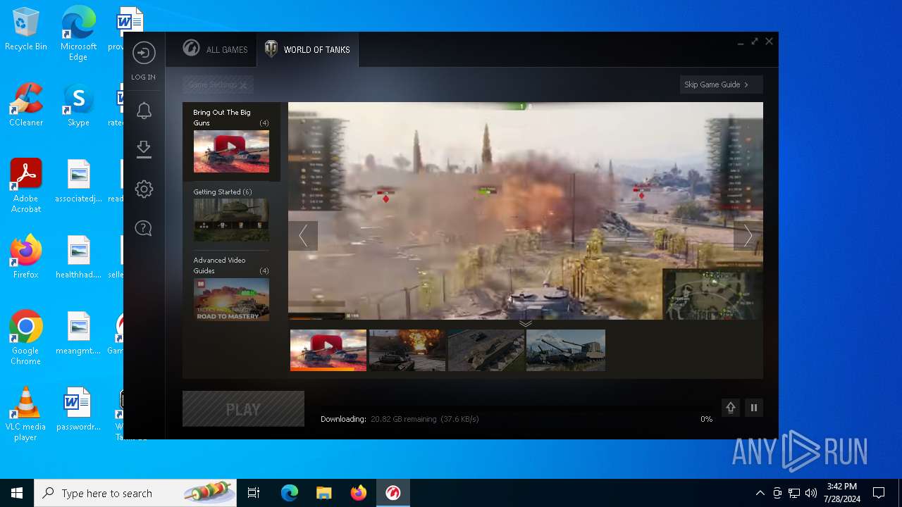
Task: Launch Microsoft Edge desktop shortcut
Action: [x=78, y=33]
